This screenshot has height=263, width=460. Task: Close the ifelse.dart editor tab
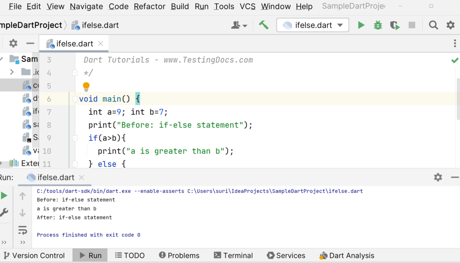(101, 44)
